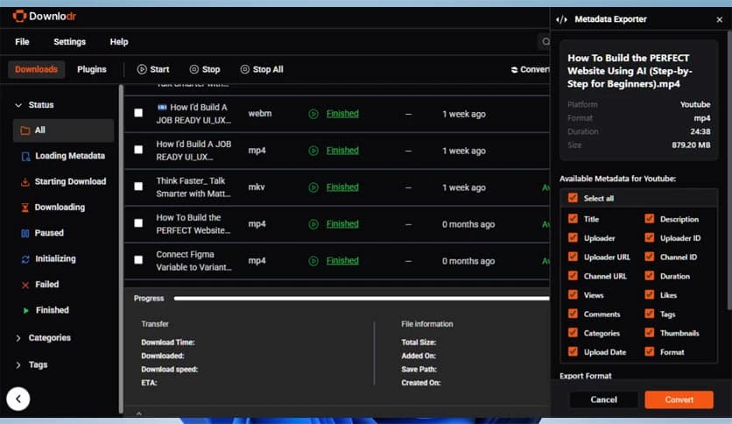732x424 pixels.
Task: Open the Settings menu
Action: 69,41
